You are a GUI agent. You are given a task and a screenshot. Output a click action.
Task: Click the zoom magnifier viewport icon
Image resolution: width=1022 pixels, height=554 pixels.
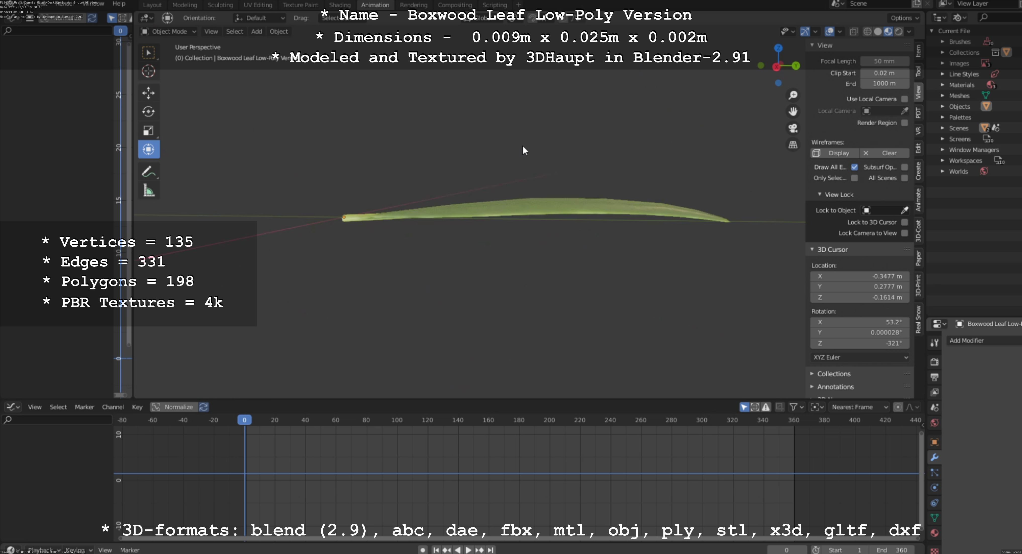(793, 95)
